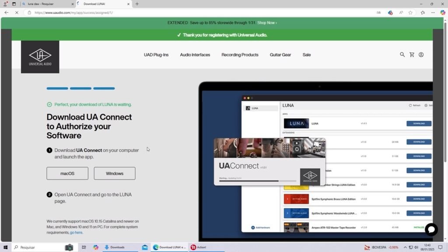Open the UAD Plug-Ins menu
Viewport: 448px width, 252px height.
(156, 55)
